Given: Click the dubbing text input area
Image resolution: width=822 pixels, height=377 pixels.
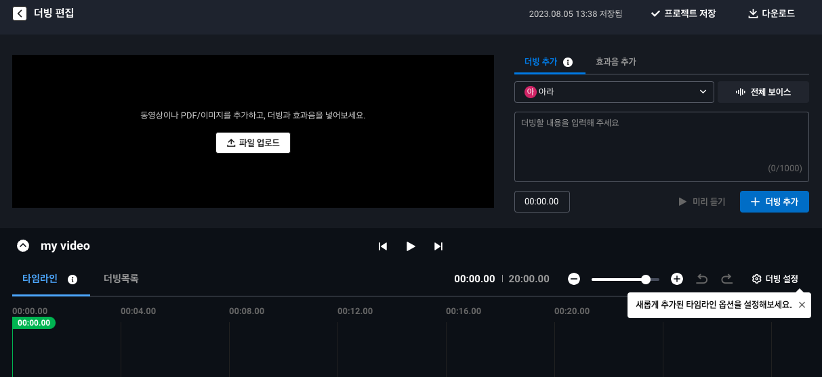Looking at the screenshot, I should tap(661, 147).
